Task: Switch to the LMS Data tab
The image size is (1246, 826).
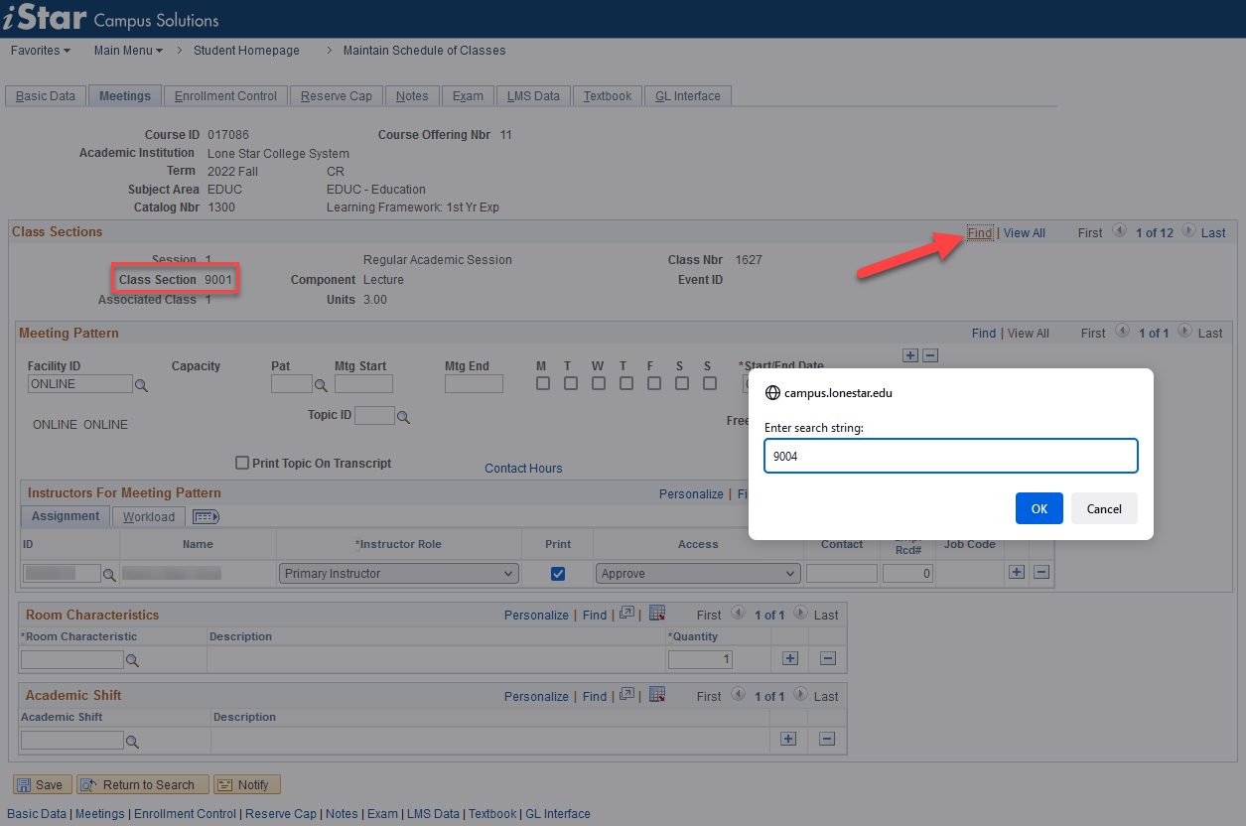Action: pyautogui.click(x=533, y=96)
